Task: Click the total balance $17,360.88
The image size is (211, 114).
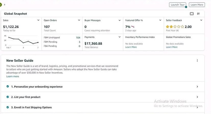Action: pos(93,44)
